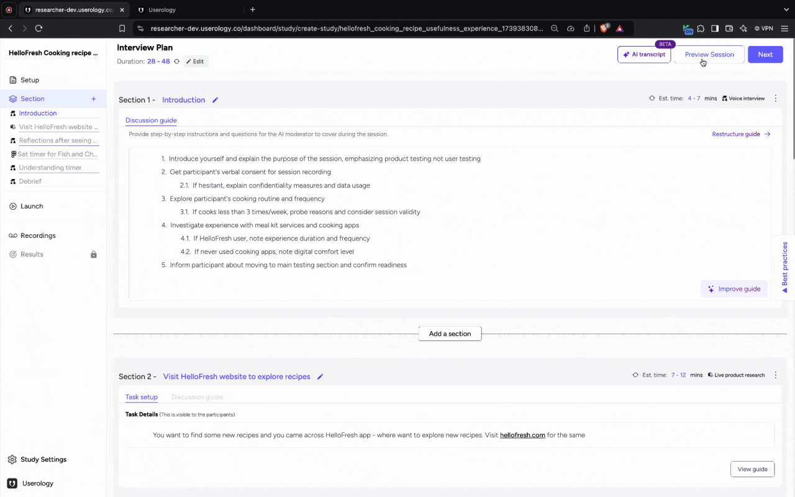Image resolution: width=795 pixels, height=497 pixels.
Task: Click the Add a section button
Action: point(450,334)
